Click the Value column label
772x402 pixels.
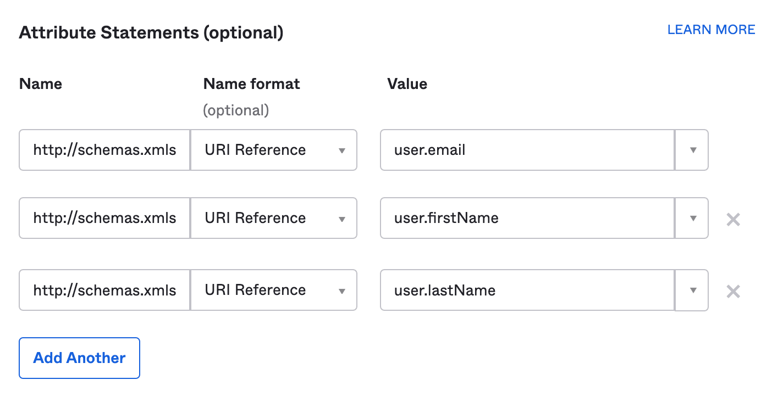(x=407, y=84)
